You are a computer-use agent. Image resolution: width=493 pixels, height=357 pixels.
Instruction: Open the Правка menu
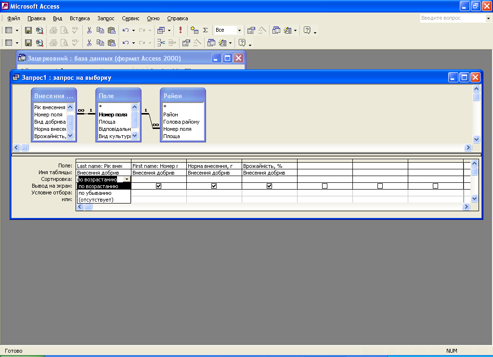pyautogui.click(x=37, y=18)
